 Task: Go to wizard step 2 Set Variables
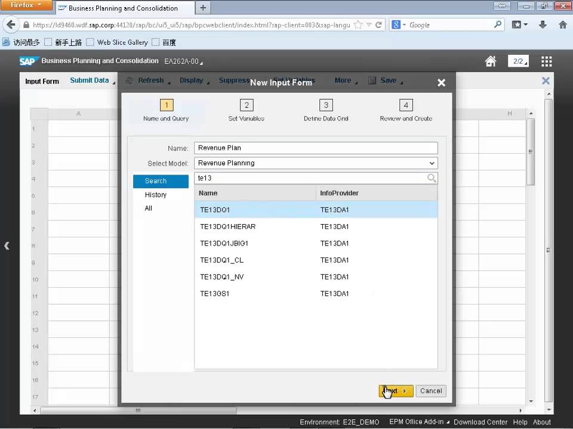tap(247, 110)
